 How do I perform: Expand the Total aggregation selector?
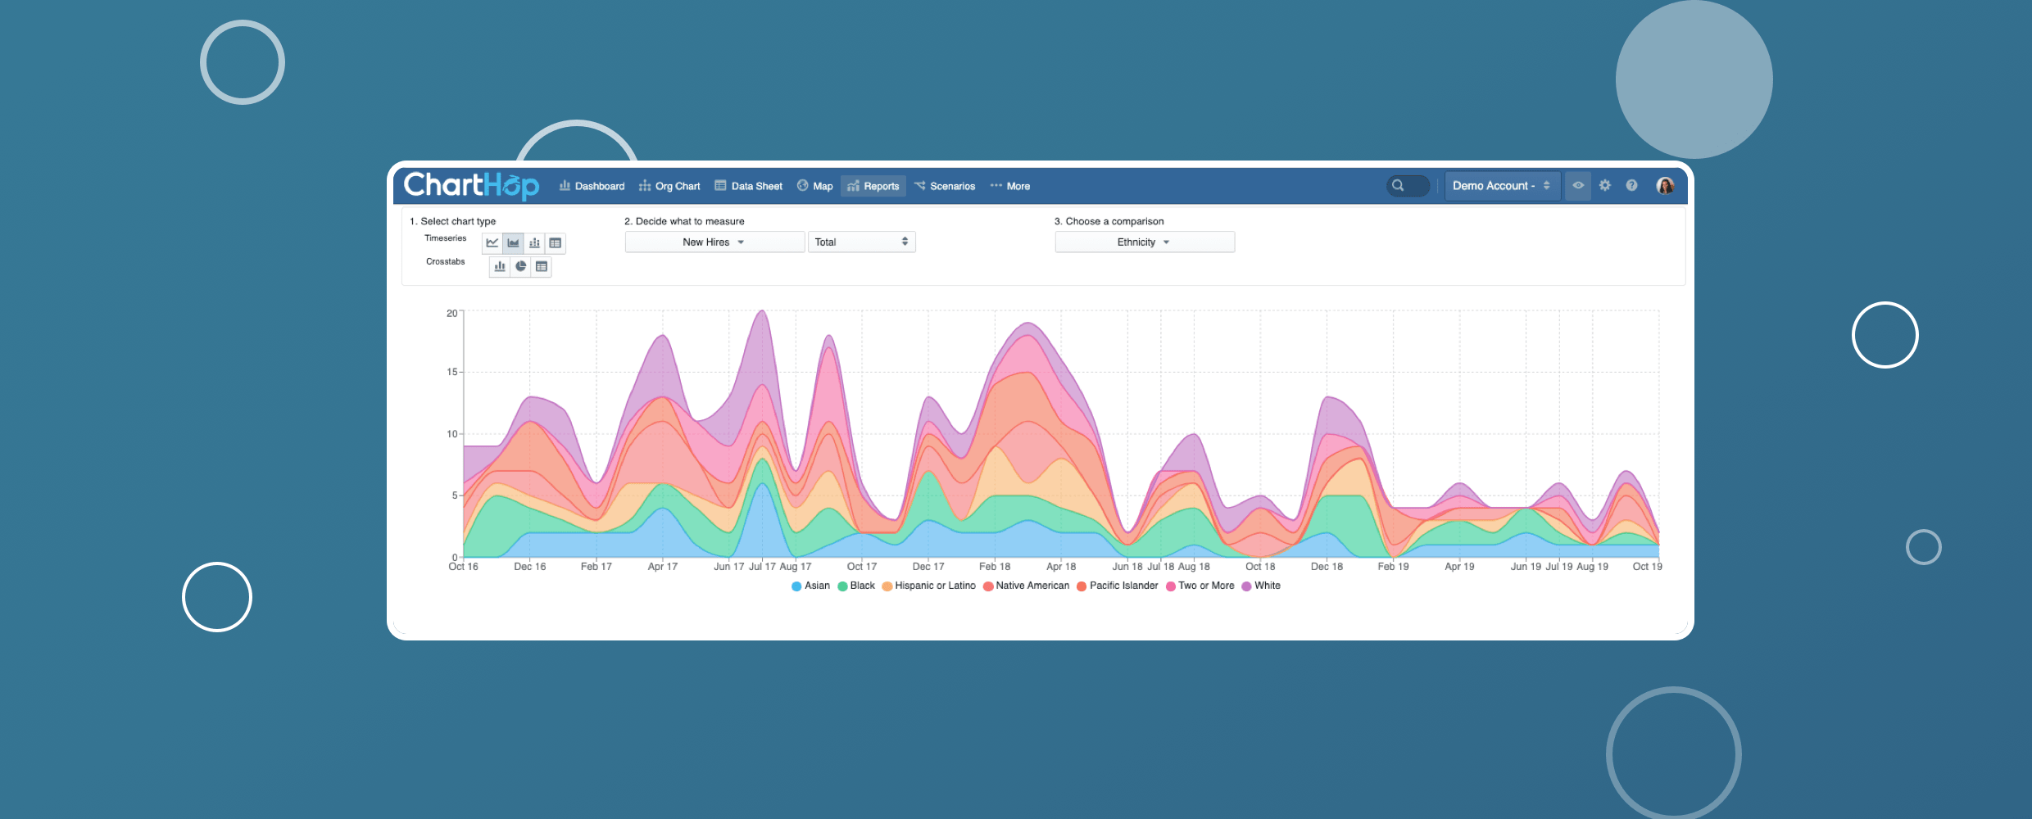[x=861, y=242]
